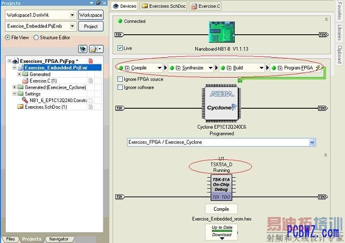This screenshot has height=243, width=345.
Task: Click the Exercise_Embedded_xrom.hex file label
Action: pyautogui.click(x=222, y=218)
